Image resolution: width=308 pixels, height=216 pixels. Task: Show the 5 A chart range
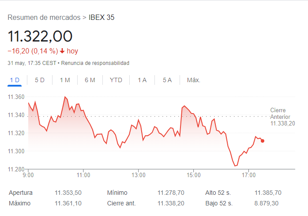tap(167, 80)
